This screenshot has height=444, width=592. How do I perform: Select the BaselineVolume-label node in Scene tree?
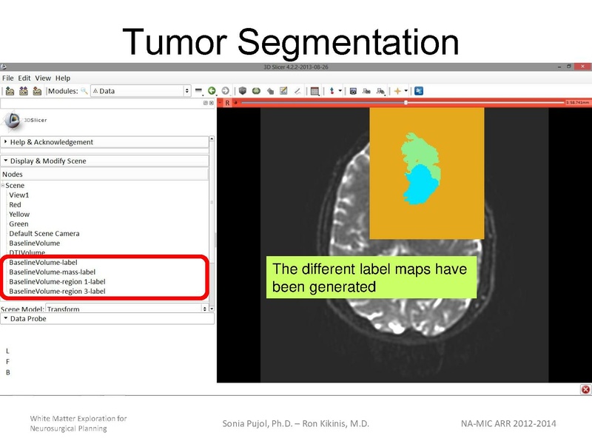tap(44, 262)
